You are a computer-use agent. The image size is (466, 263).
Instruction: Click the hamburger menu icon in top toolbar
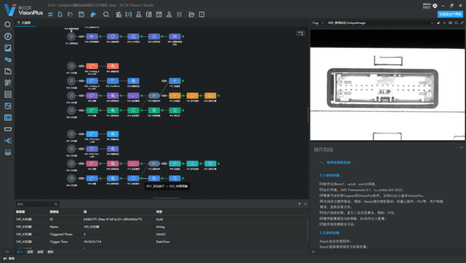pos(50,14)
